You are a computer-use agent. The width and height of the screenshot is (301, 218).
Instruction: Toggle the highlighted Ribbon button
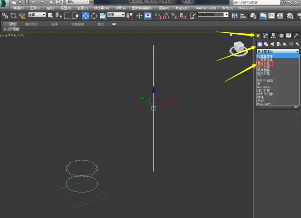[263, 16]
